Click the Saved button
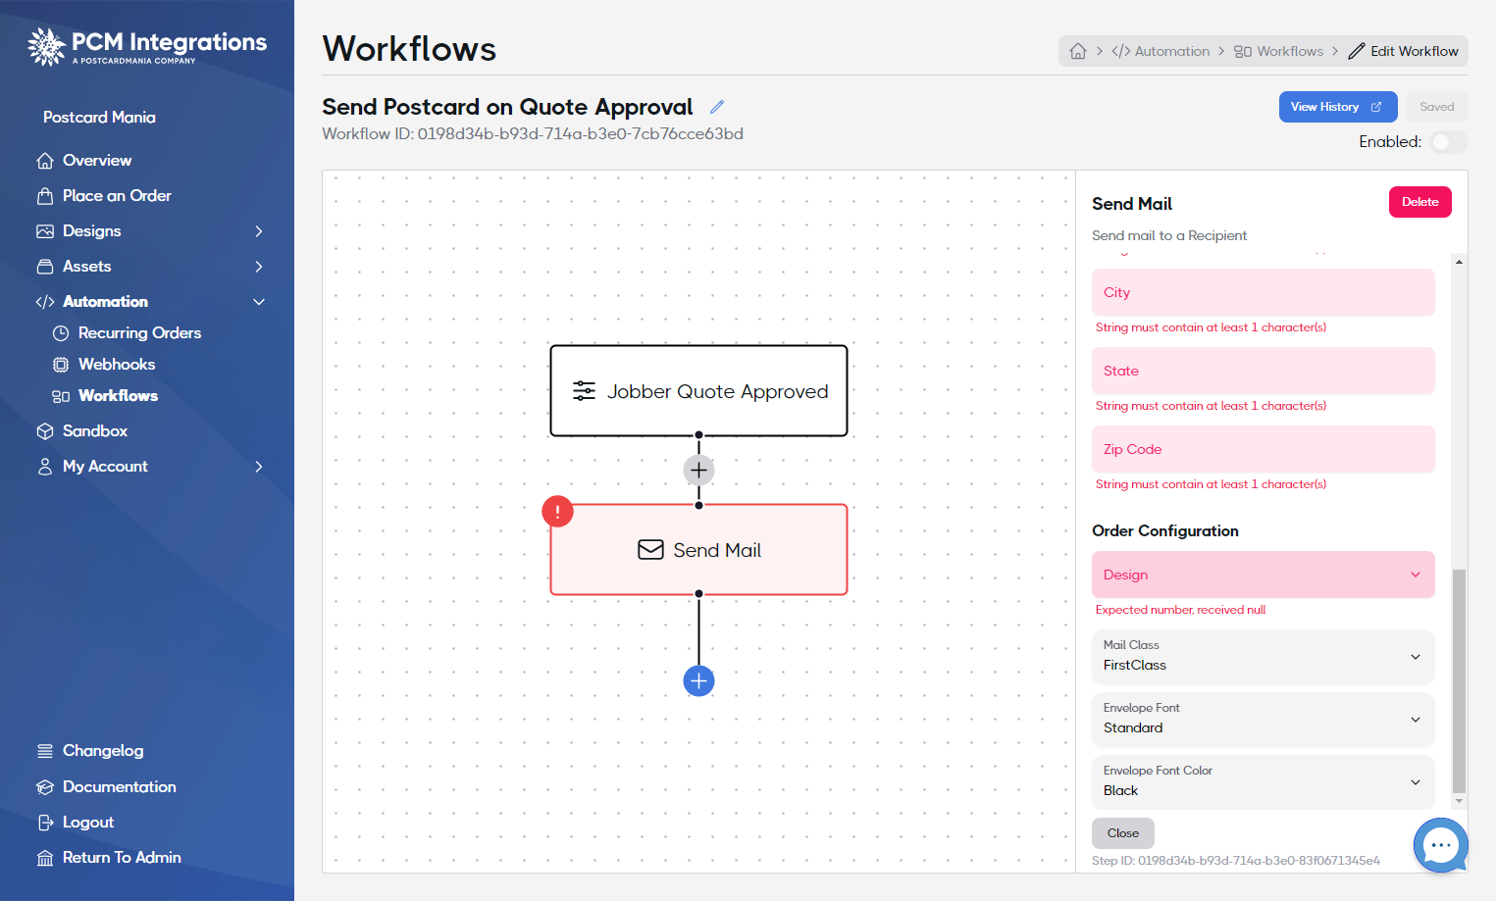1496x901 pixels. click(1436, 107)
